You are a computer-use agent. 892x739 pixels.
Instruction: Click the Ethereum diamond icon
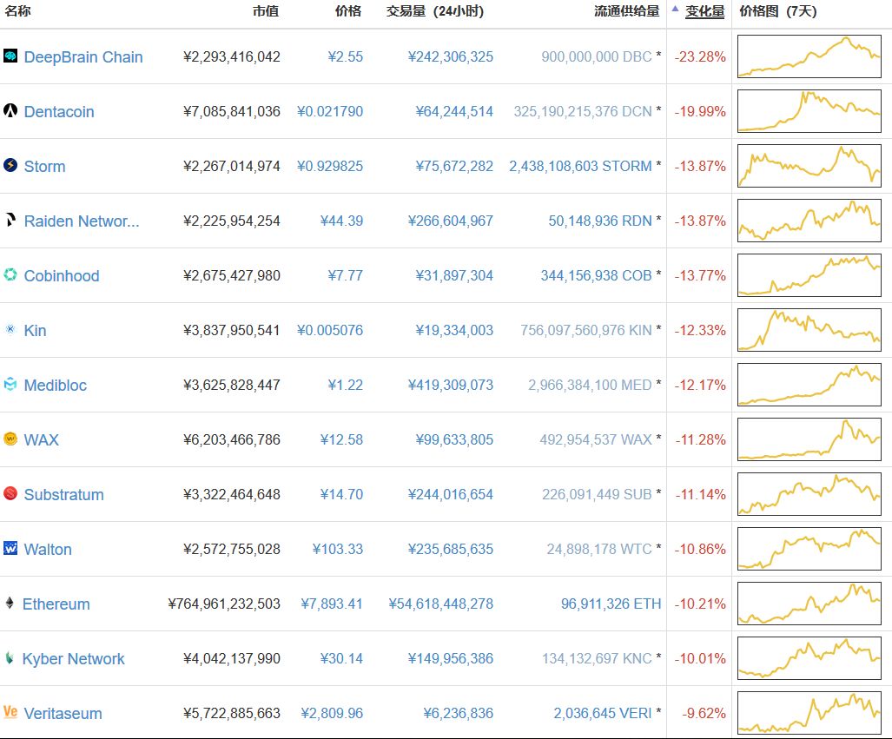10,604
